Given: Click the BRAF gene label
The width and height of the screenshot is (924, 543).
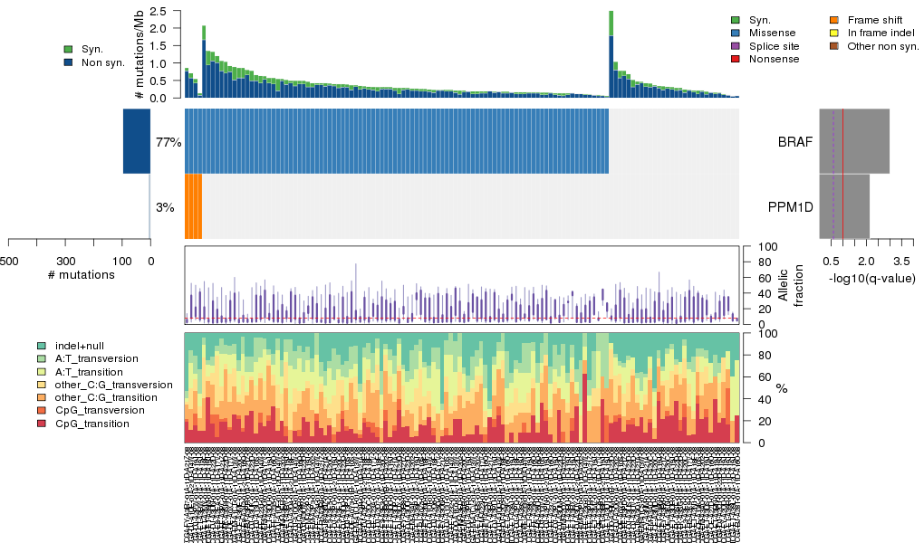Looking at the screenshot, I should click(x=794, y=142).
